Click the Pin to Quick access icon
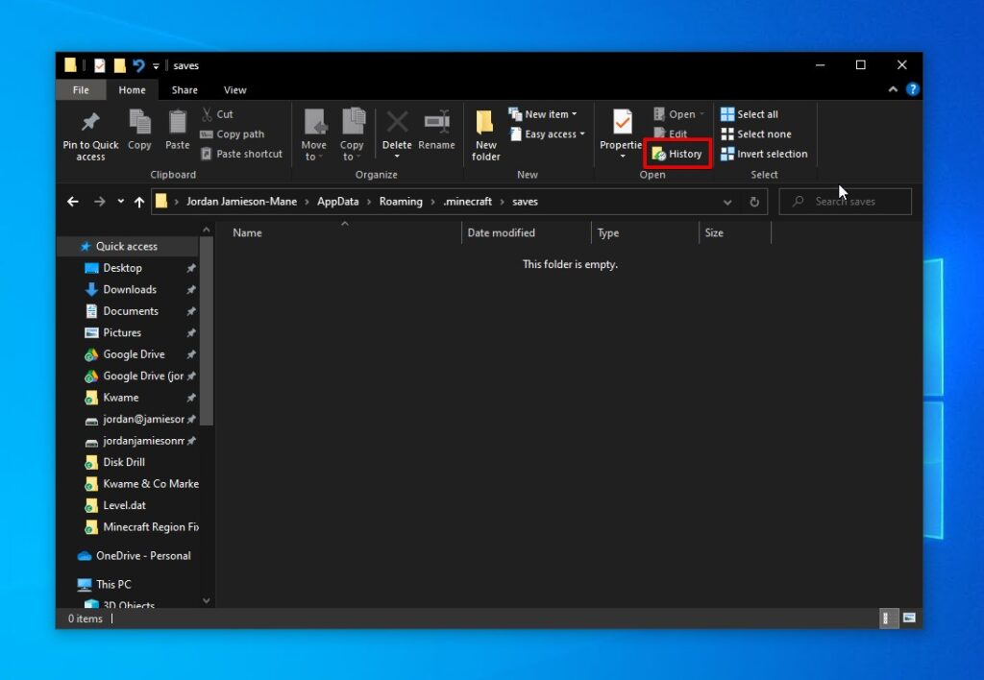Image resolution: width=984 pixels, height=680 pixels. (x=90, y=123)
